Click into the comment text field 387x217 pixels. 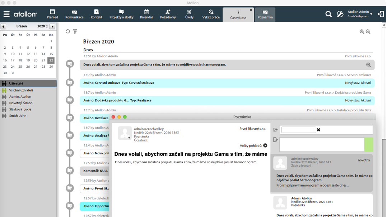coord(322,145)
